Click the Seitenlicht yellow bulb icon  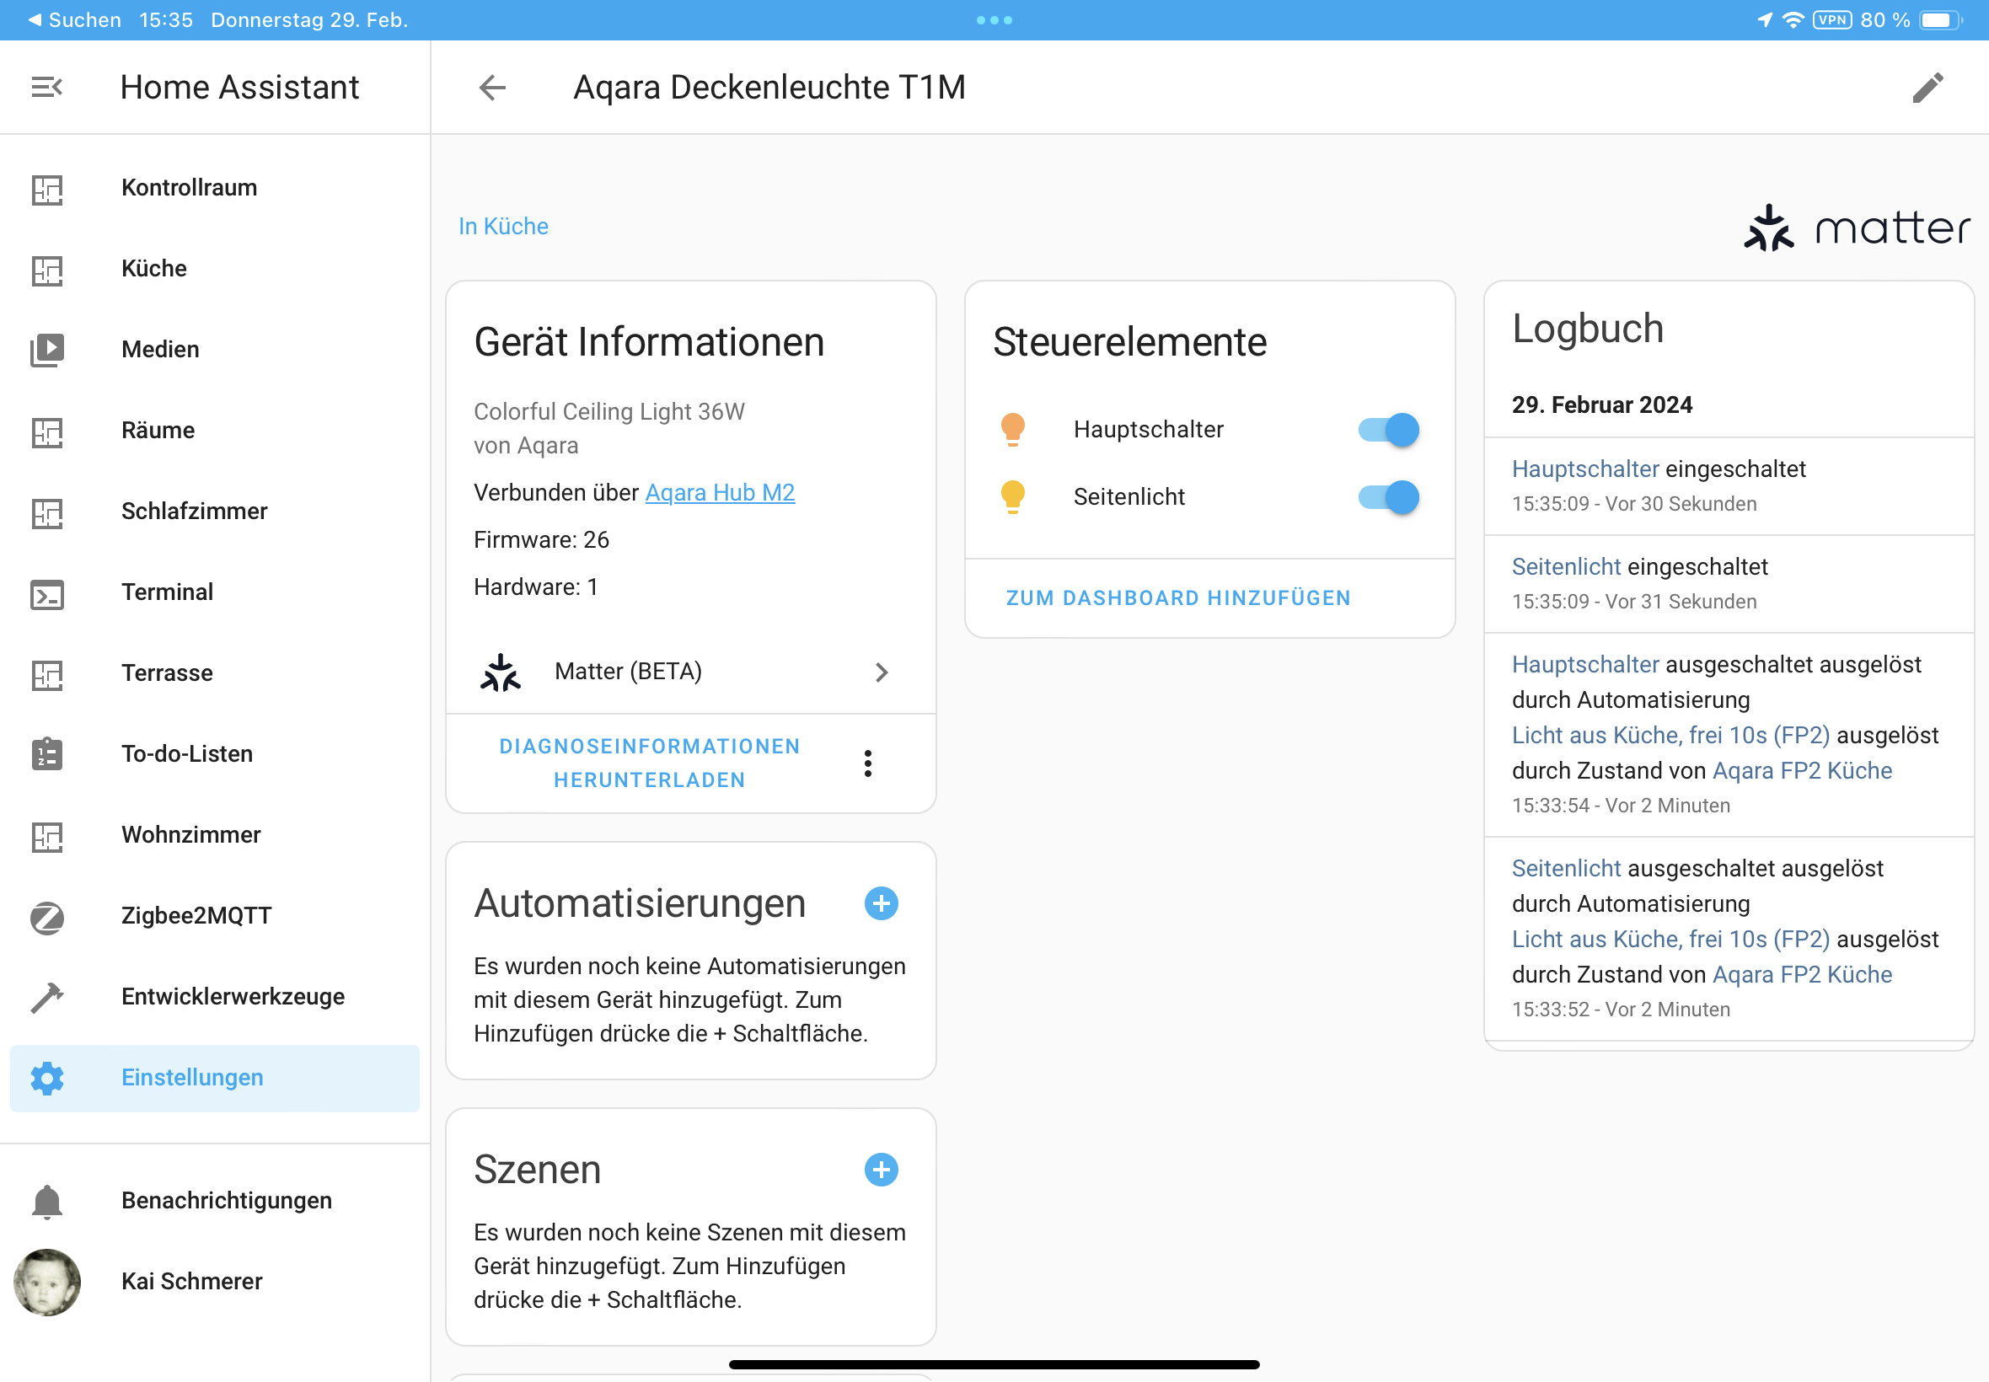pyautogui.click(x=1012, y=497)
